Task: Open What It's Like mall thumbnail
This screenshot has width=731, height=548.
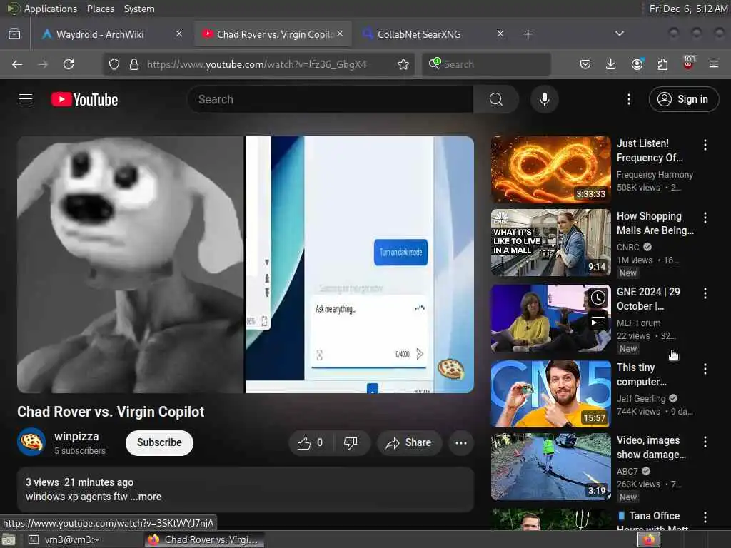Action: point(550,243)
